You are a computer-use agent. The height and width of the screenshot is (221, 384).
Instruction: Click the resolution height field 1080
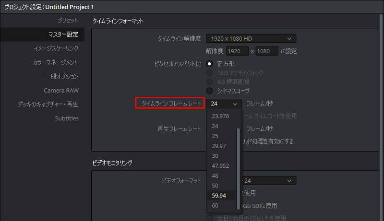coord(267,51)
